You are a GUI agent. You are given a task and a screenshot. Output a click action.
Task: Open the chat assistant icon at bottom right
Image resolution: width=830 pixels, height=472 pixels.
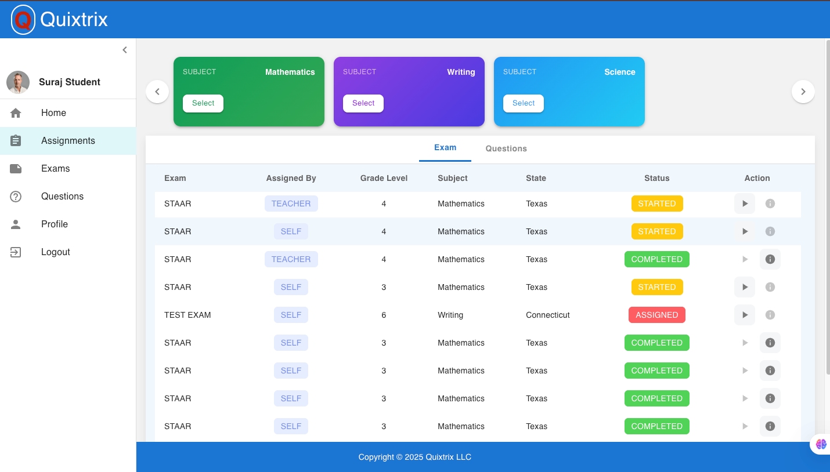point(821,444)
